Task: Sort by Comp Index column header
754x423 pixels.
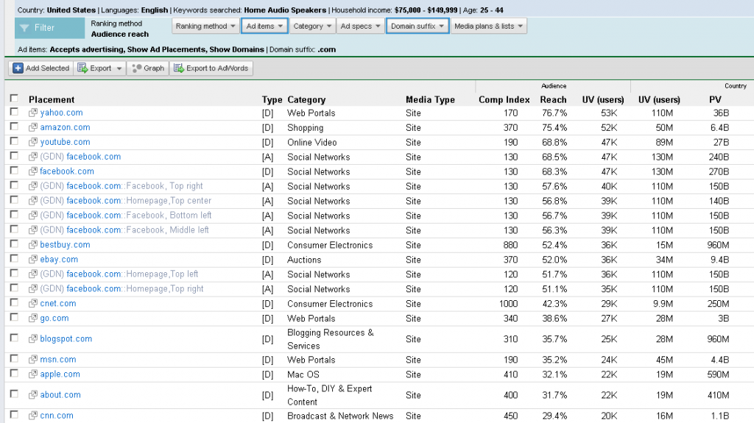Action: click(504, 99)
